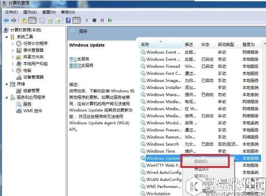The image size is (266, 196).
Task: Expand the 事件查看器 tree node
Action: coord(13,50)
